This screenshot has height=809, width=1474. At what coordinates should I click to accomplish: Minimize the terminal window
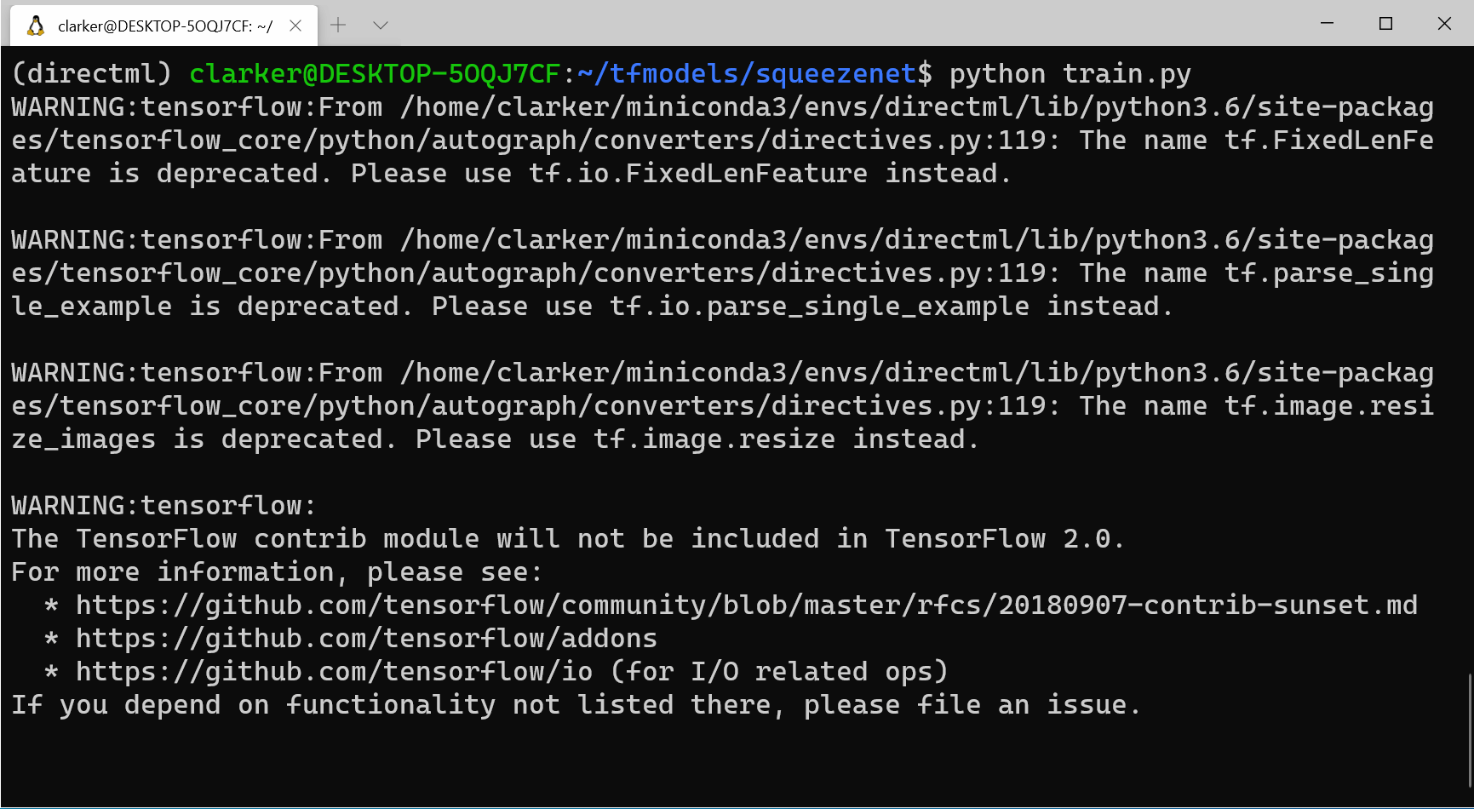point(1327,24)
